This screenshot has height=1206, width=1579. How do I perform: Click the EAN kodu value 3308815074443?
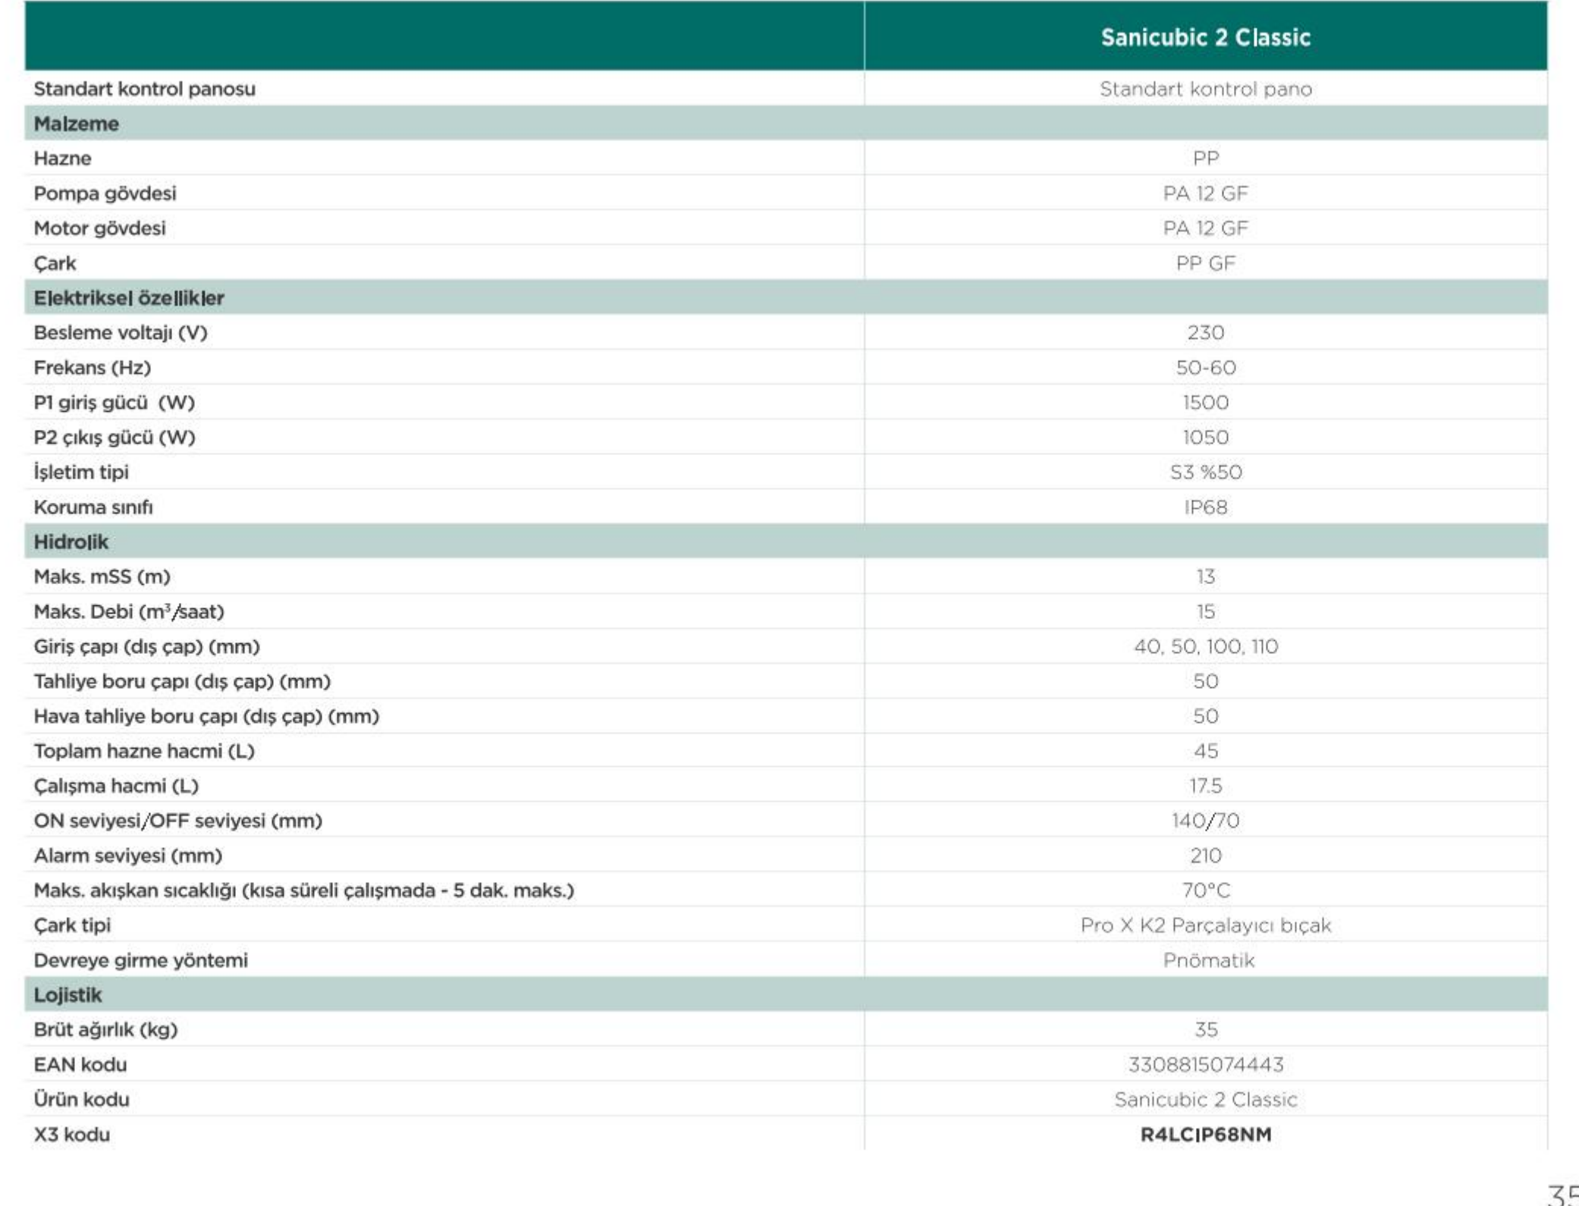click(x=1206, y=1065)
